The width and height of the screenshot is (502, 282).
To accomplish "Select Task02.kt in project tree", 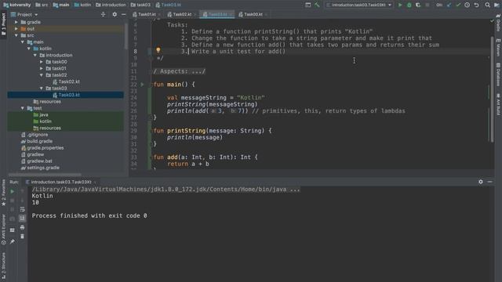I will [x=66, y=81].
